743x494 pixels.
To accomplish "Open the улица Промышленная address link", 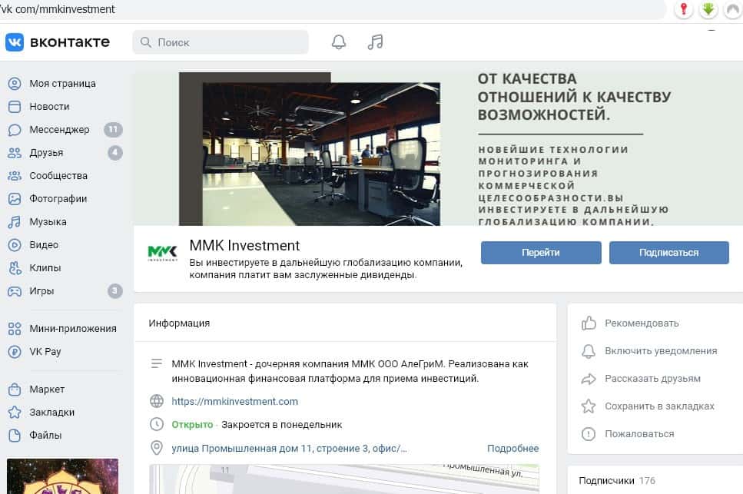I will (289, 448).
